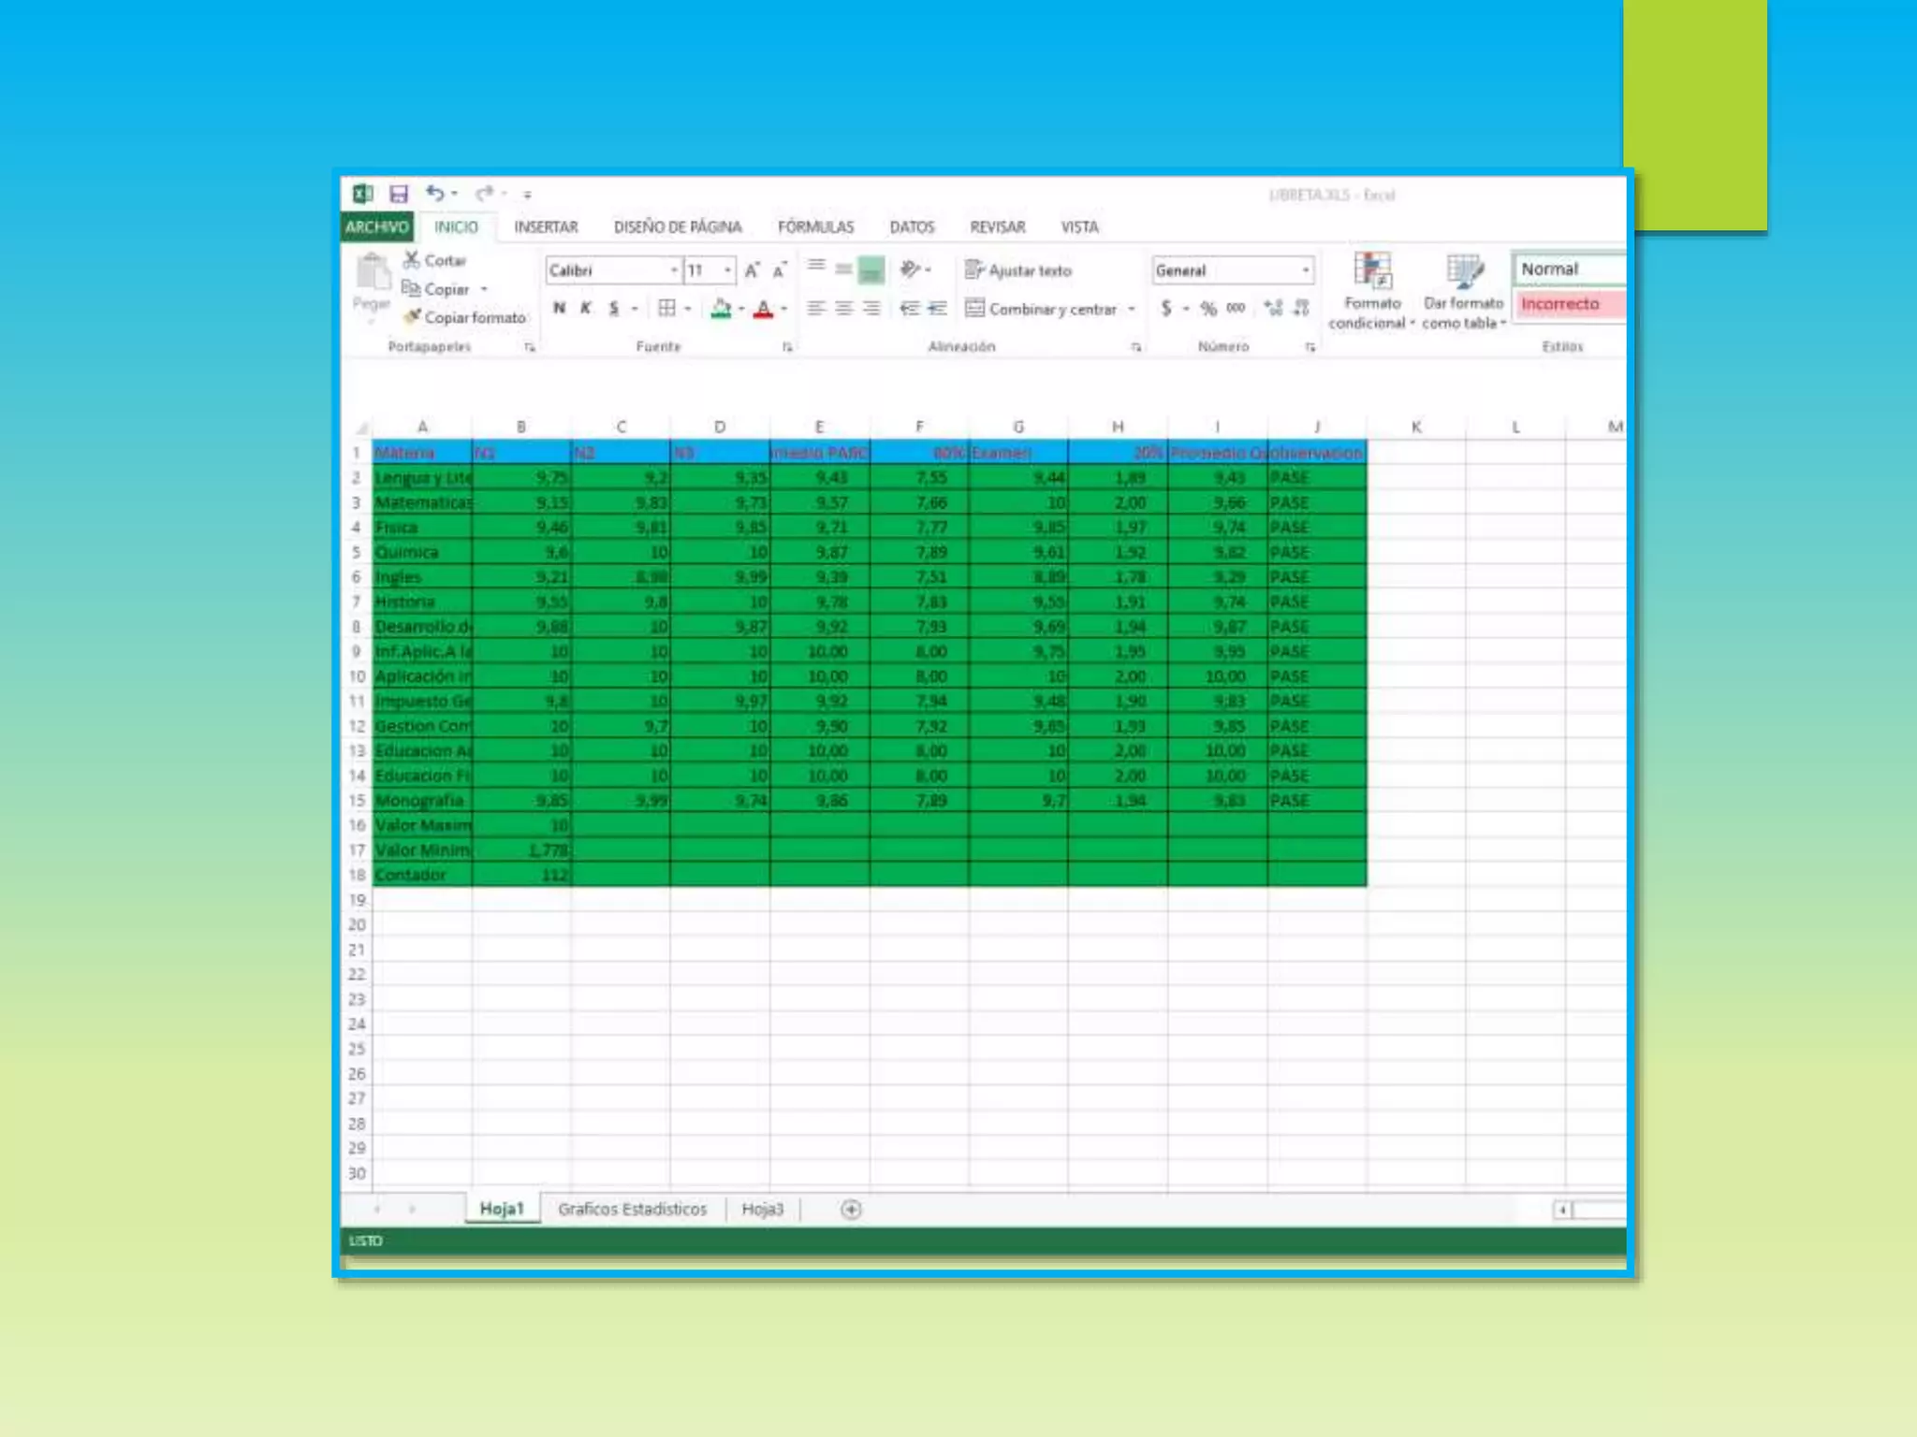
Task: Switch to the INSERTAR ribbon tab
Action: pos(546,227)
